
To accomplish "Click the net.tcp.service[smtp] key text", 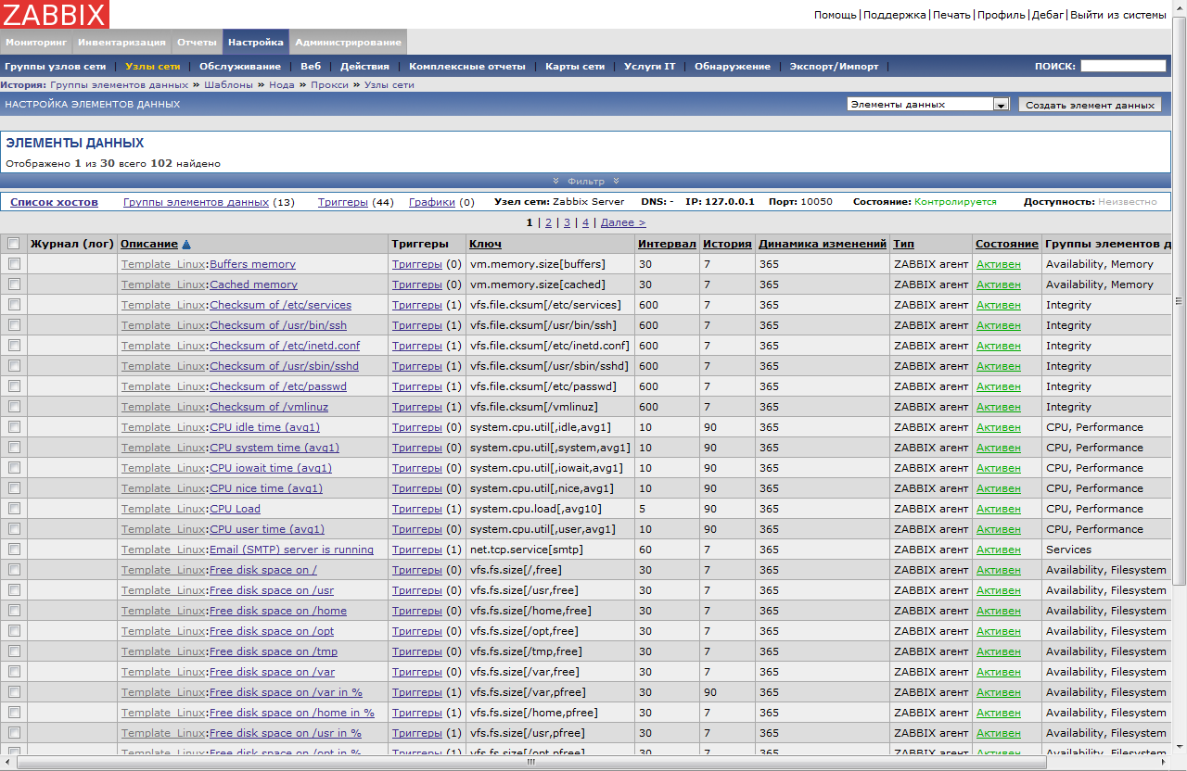I will 527,550.
